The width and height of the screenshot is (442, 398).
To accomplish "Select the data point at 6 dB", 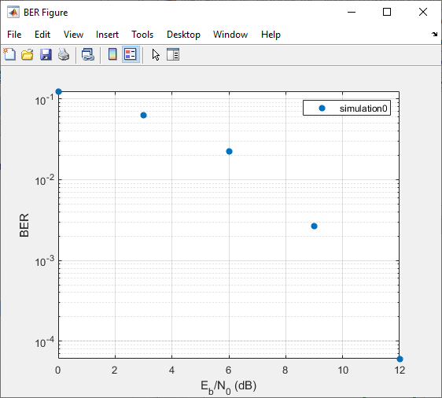I will tap(229, 151).
